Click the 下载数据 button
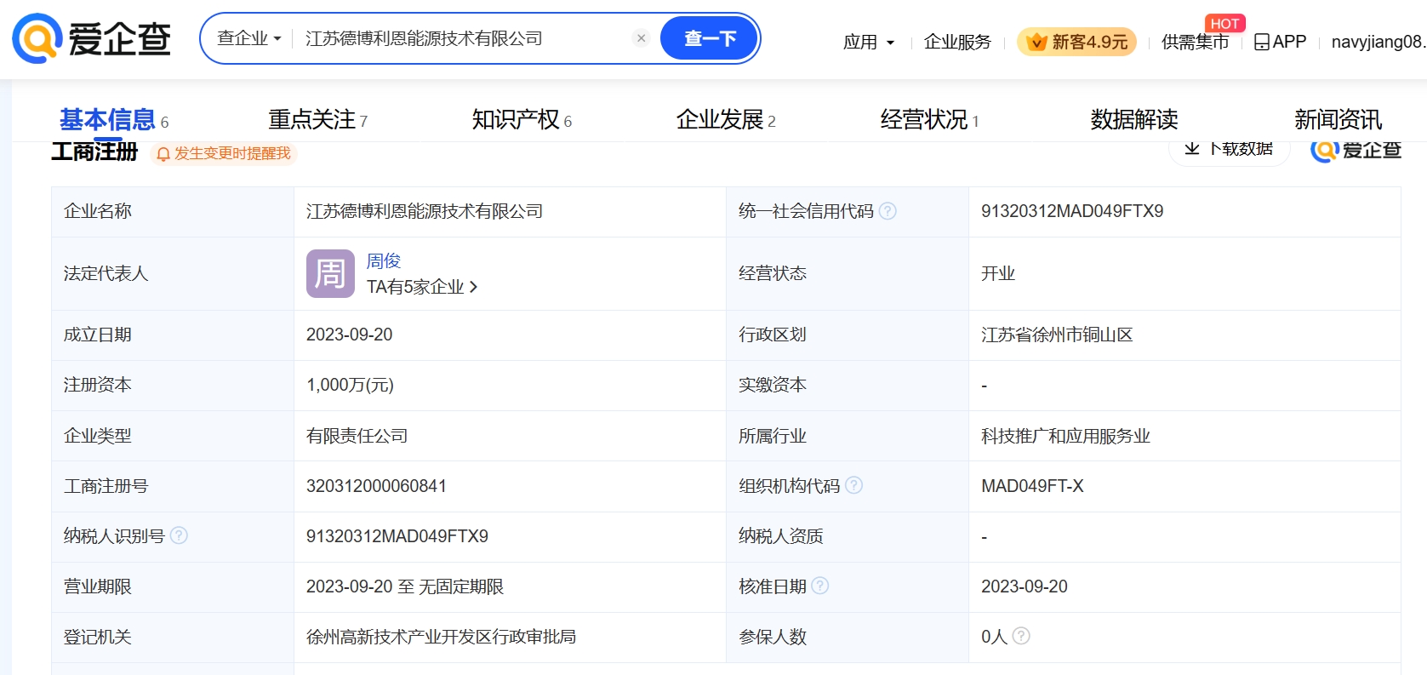The width and height of the screenshot is (1427, 675). click(x=1230, y=150)
